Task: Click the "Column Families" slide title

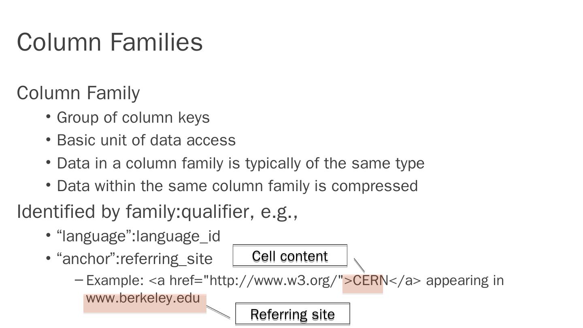Action: tap(110, 42)
